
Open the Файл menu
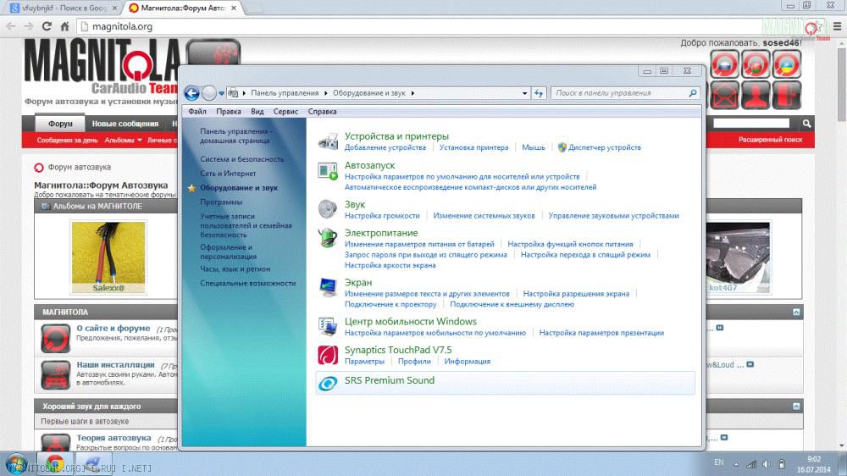(197, 111)
